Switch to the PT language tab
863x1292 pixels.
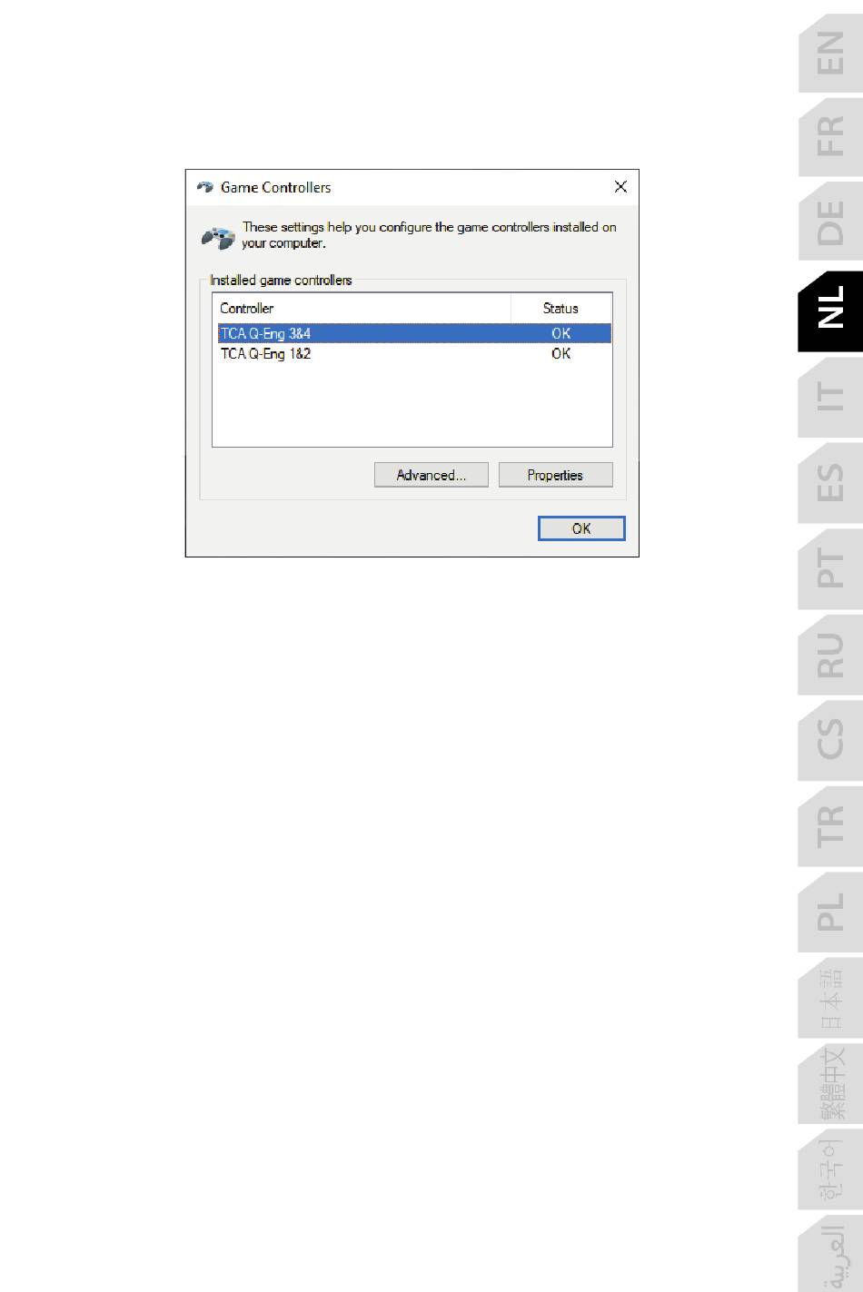830,567
